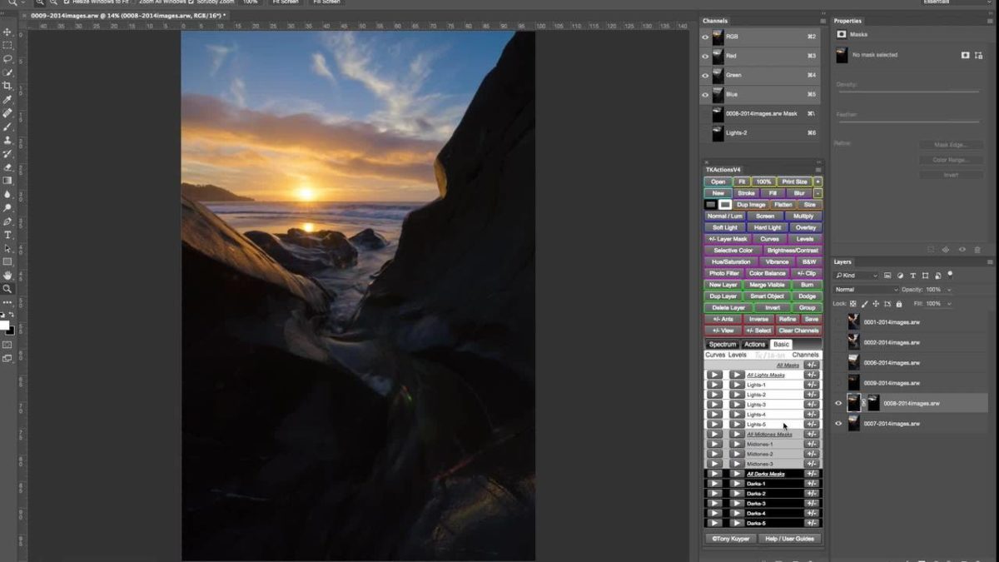Select the Crop tool in toolbar
The width and height of the screenshot is (999, 562).
(x=7, y=86)
